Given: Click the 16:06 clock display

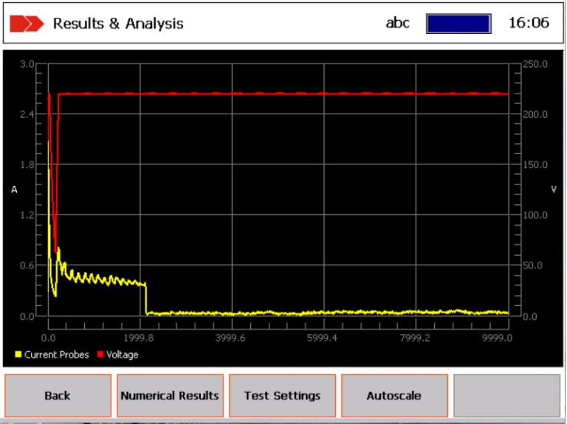Looking at the screenshot, I should (529, 23).
